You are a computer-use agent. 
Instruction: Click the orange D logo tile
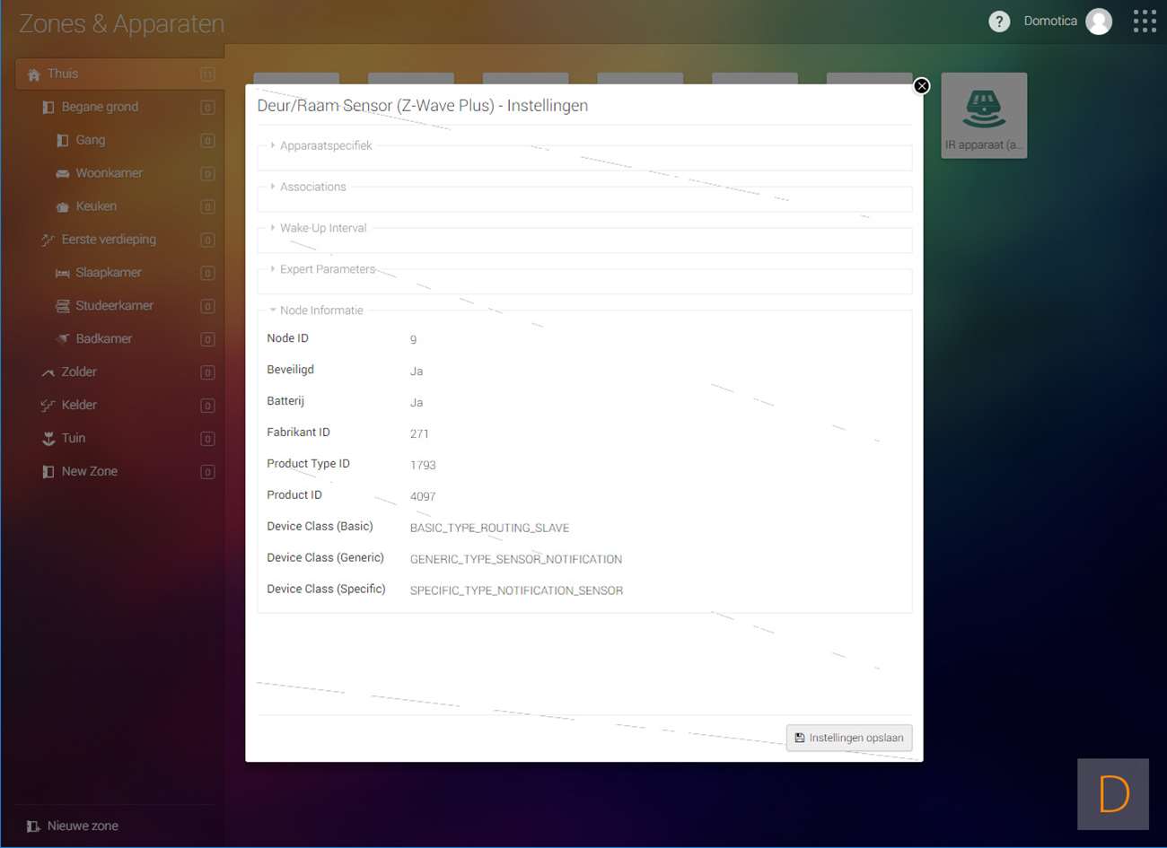pos(1113,794)
